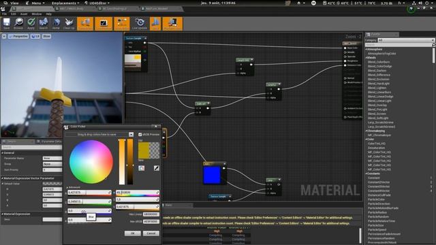Click the Clean Up toolbar icon
This screenshot has width=436, height=245.
[69, 24]
